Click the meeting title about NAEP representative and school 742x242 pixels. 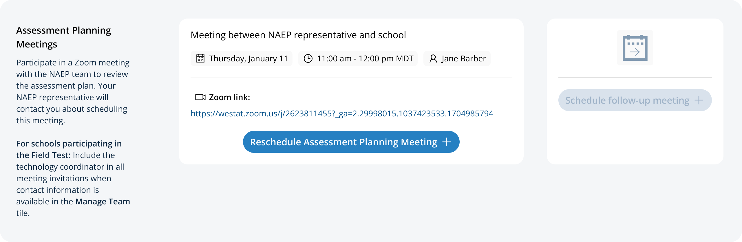(x=298, y=35)
